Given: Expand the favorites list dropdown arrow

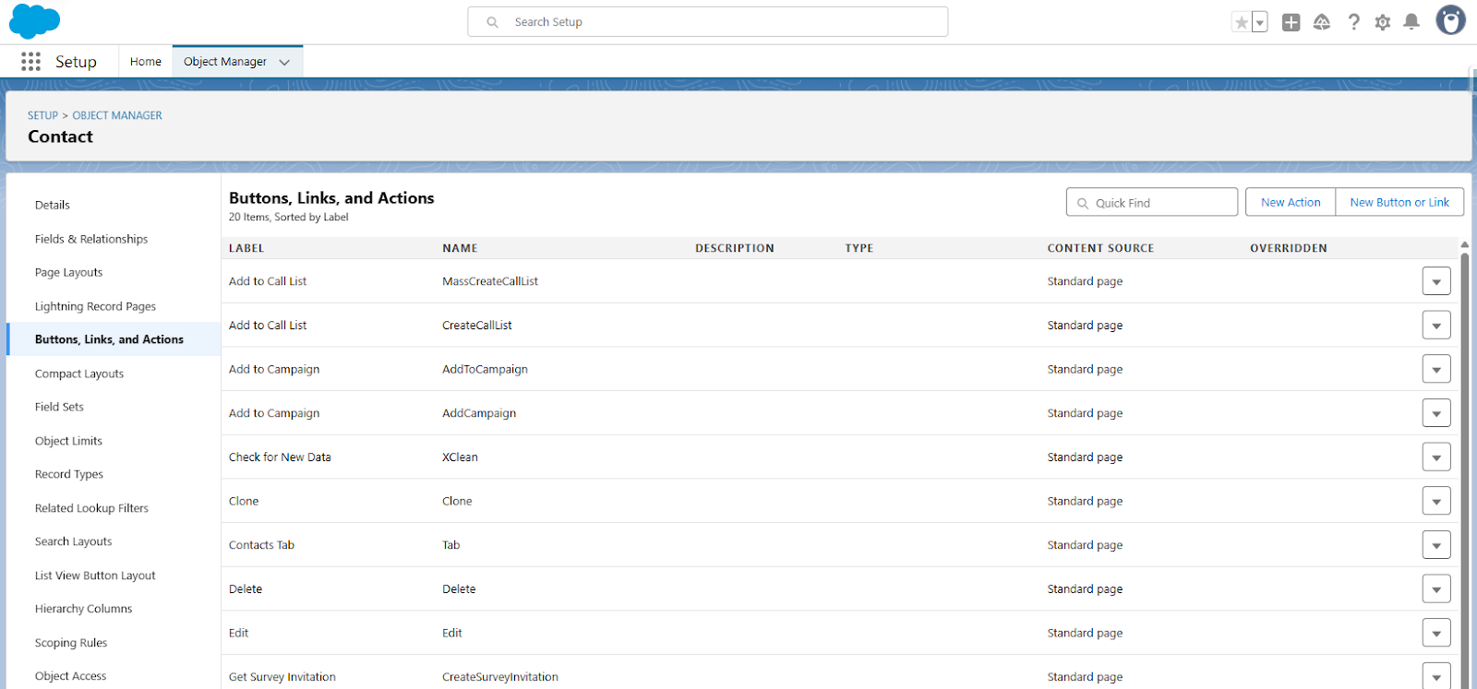Looking at the screenshot, I should [x=1260, y=22].
